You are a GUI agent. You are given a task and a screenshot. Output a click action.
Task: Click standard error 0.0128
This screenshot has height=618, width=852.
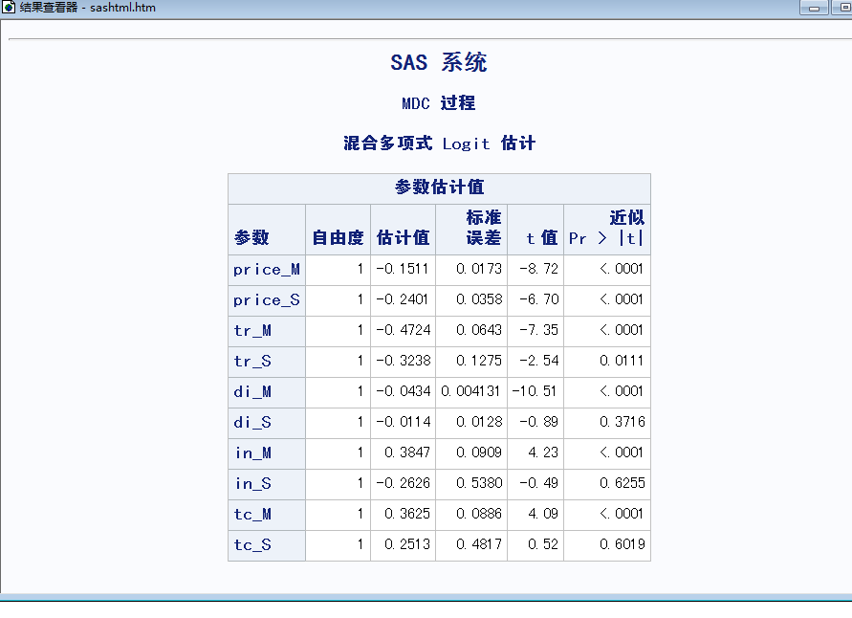(479, 422)
